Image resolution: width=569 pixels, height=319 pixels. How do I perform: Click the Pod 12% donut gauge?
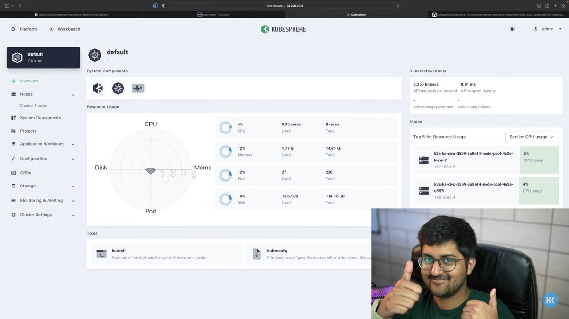point(226,176)
